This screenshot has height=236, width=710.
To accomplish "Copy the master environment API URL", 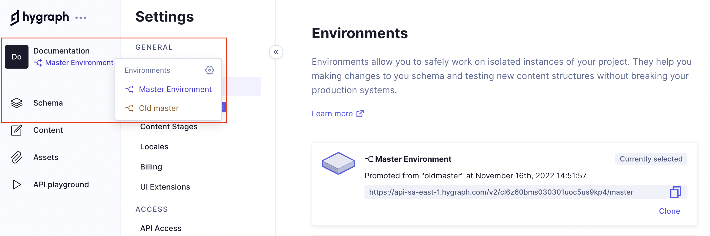I will [675, 192].
